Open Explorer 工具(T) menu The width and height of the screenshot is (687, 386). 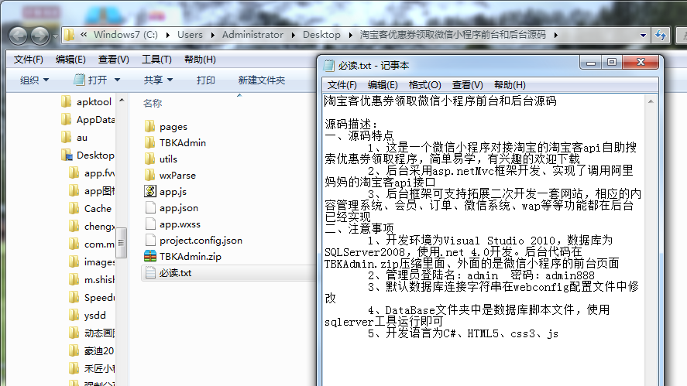[x=156, y=60]
